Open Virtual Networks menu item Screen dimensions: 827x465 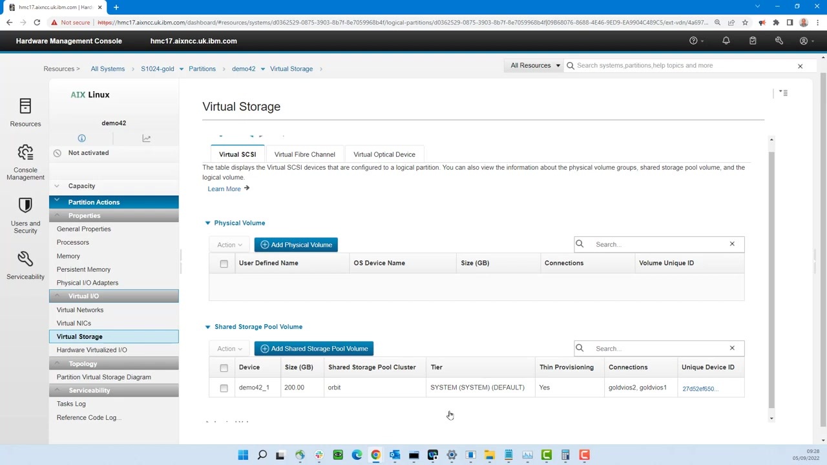79,310
